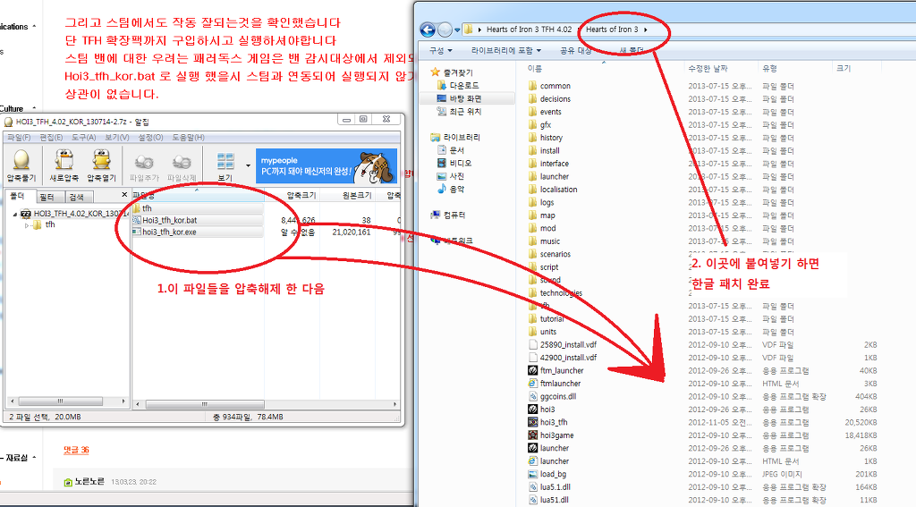Expand breadcrumb arrow after Hearts of Iron 3
This screenshot has height=507, width=916.
646,30
